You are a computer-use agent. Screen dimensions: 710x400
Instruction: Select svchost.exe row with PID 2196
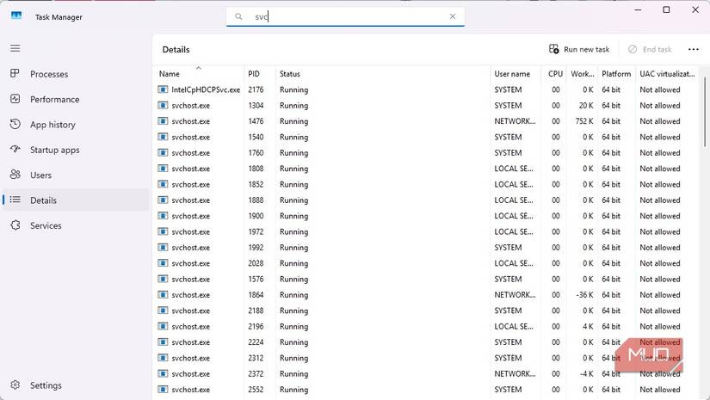426,326
